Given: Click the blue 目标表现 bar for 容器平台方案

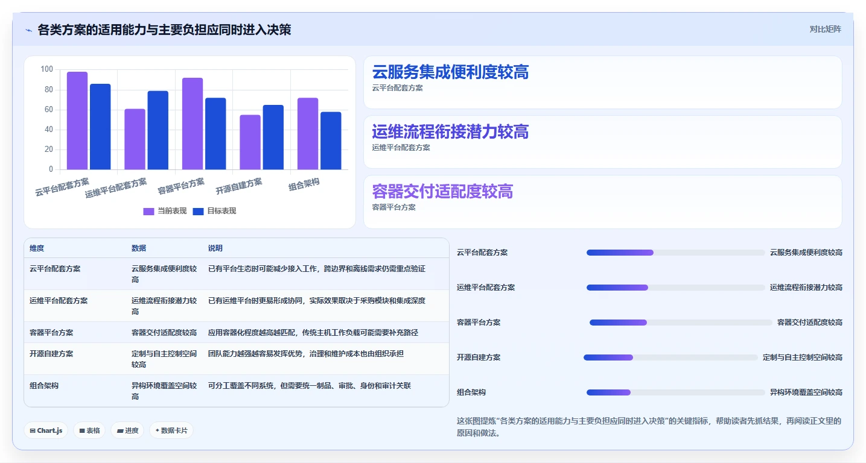Looking at the screenshot, I should 215,134.
